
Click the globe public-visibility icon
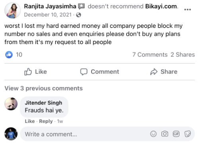tap(78, 15)
